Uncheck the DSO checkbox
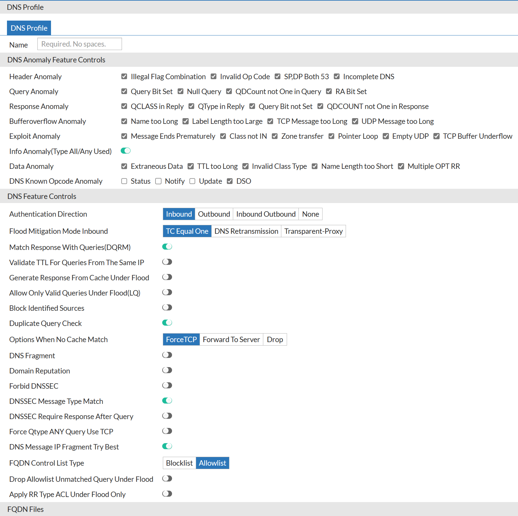Image resolution: width=518 pixels, height=516 pixels. pyautogui.click(x=230, y=181)
